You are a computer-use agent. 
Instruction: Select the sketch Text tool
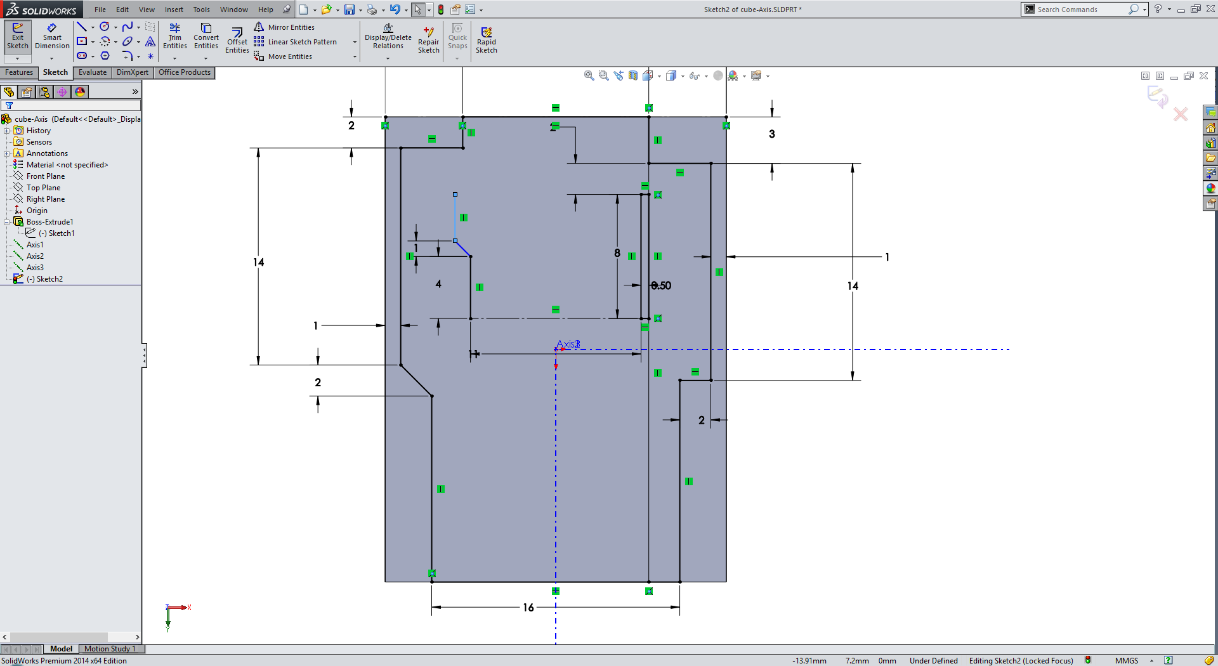coord(150,41)
